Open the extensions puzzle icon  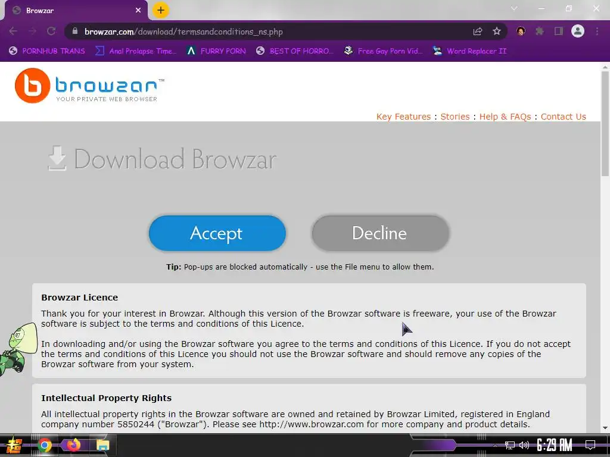[540, 31]
